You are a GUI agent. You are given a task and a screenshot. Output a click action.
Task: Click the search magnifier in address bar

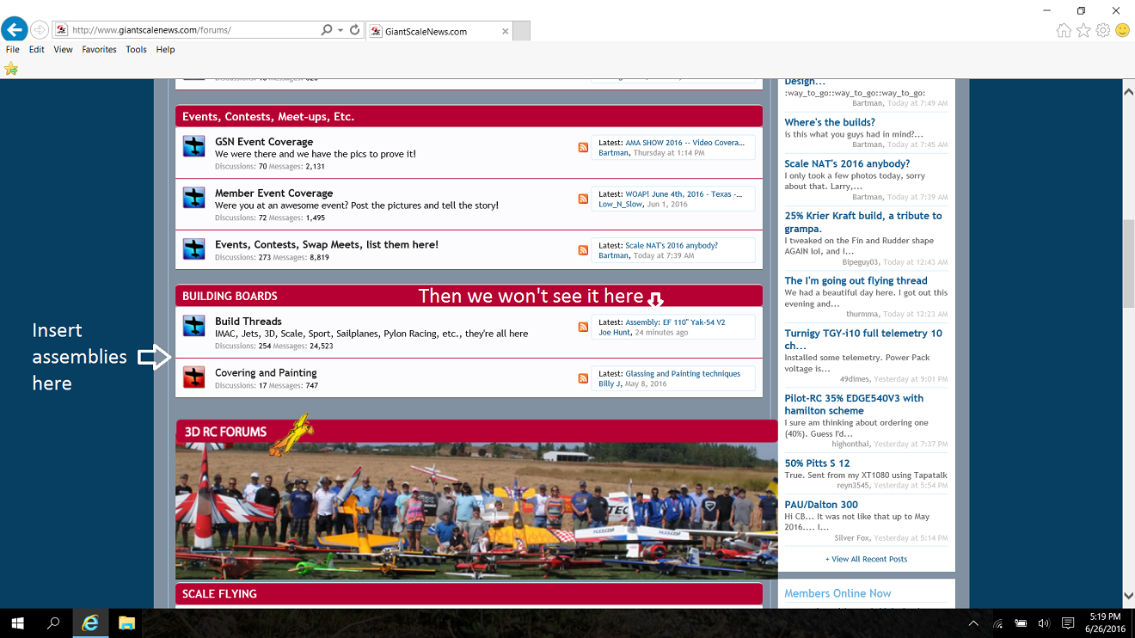pos(327,30)
